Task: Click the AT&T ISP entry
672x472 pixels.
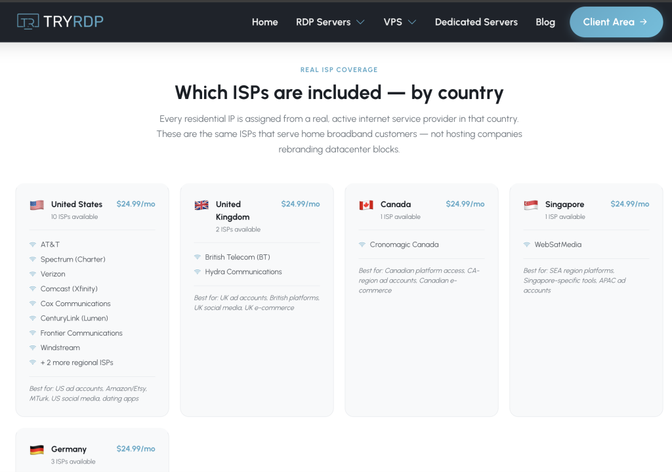Action: click(x=50, y=245)
